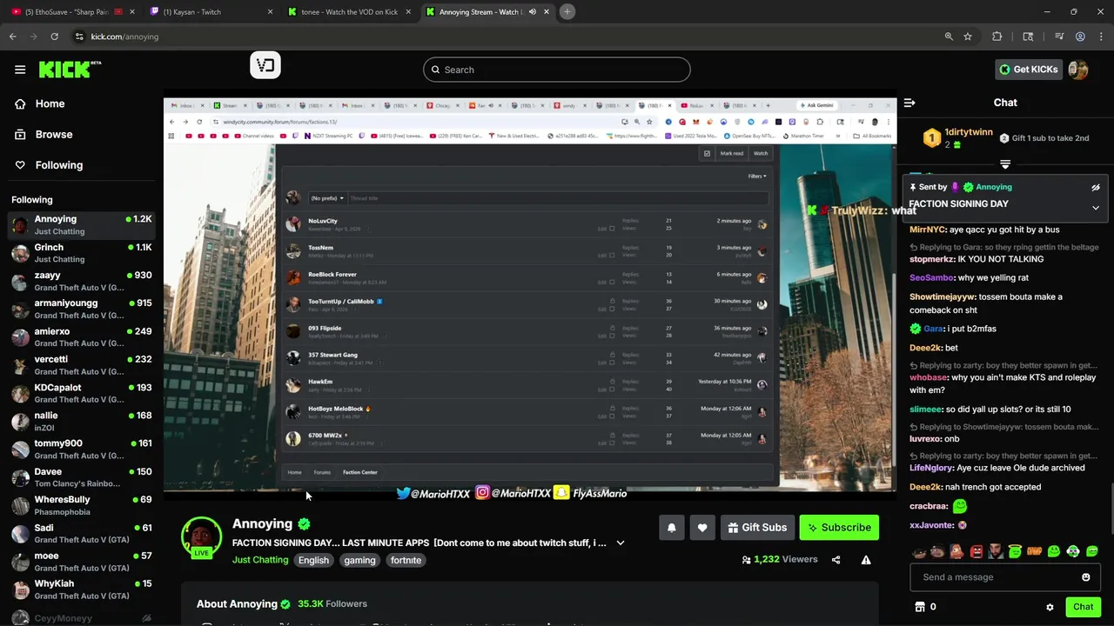Open the browser extensions puzzle icon

(x=997, y=37)
